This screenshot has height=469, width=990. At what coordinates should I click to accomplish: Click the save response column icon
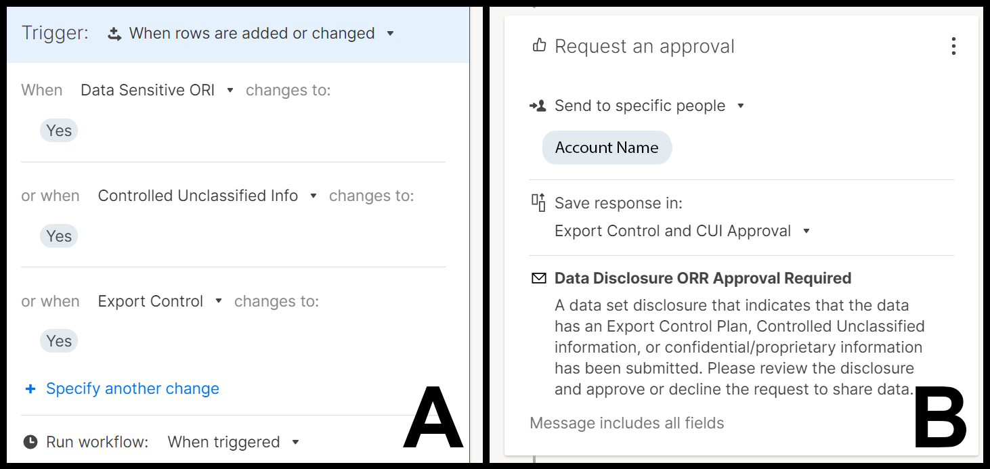[538, 202]
